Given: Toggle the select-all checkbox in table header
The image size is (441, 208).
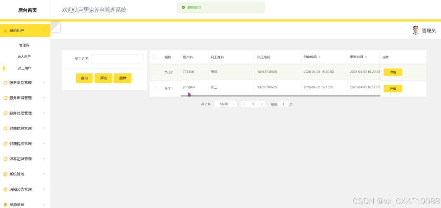Looking at the screenshot, I should tap(154, 57).
